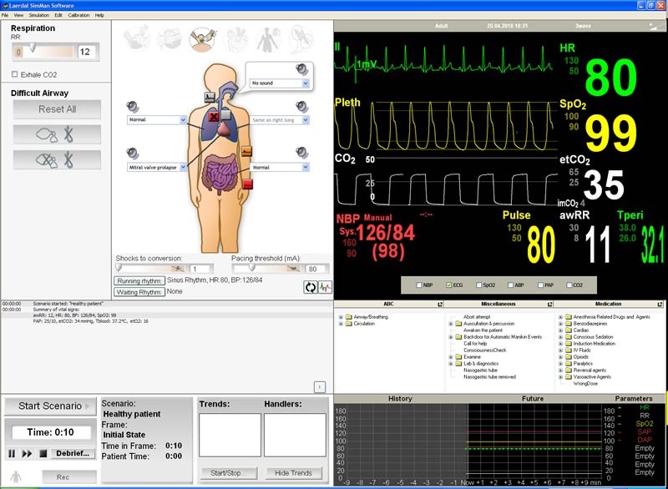Click the speaker icon above Same as right lung

point(302,107)
